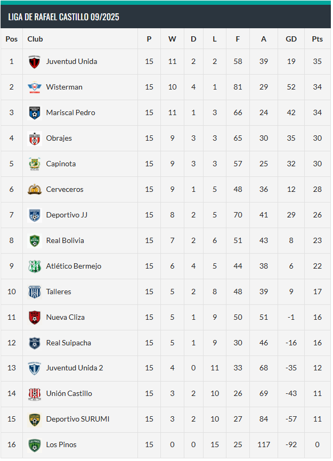Viewport: 333px width, 461px height.
Task: Click the Atlético Bermejo club logo
Action: click(x=35, y=266)
